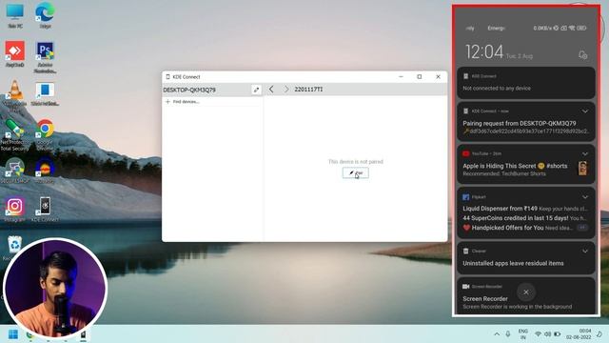Click the KDE Connect taskbar icon
This screenshot has width=609, height=343.
pos(83,334)
